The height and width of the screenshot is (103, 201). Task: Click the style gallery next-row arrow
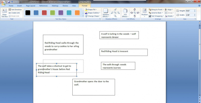(x=83, y=13)
